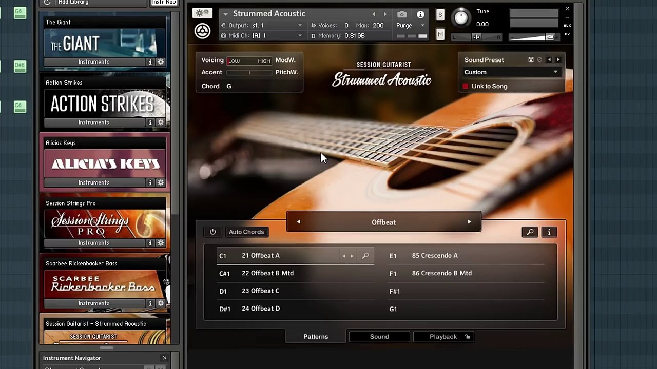This screenshot has width=657, height=369.
Task: Show info for Action Strikes library
Action: tap(150, 122)
